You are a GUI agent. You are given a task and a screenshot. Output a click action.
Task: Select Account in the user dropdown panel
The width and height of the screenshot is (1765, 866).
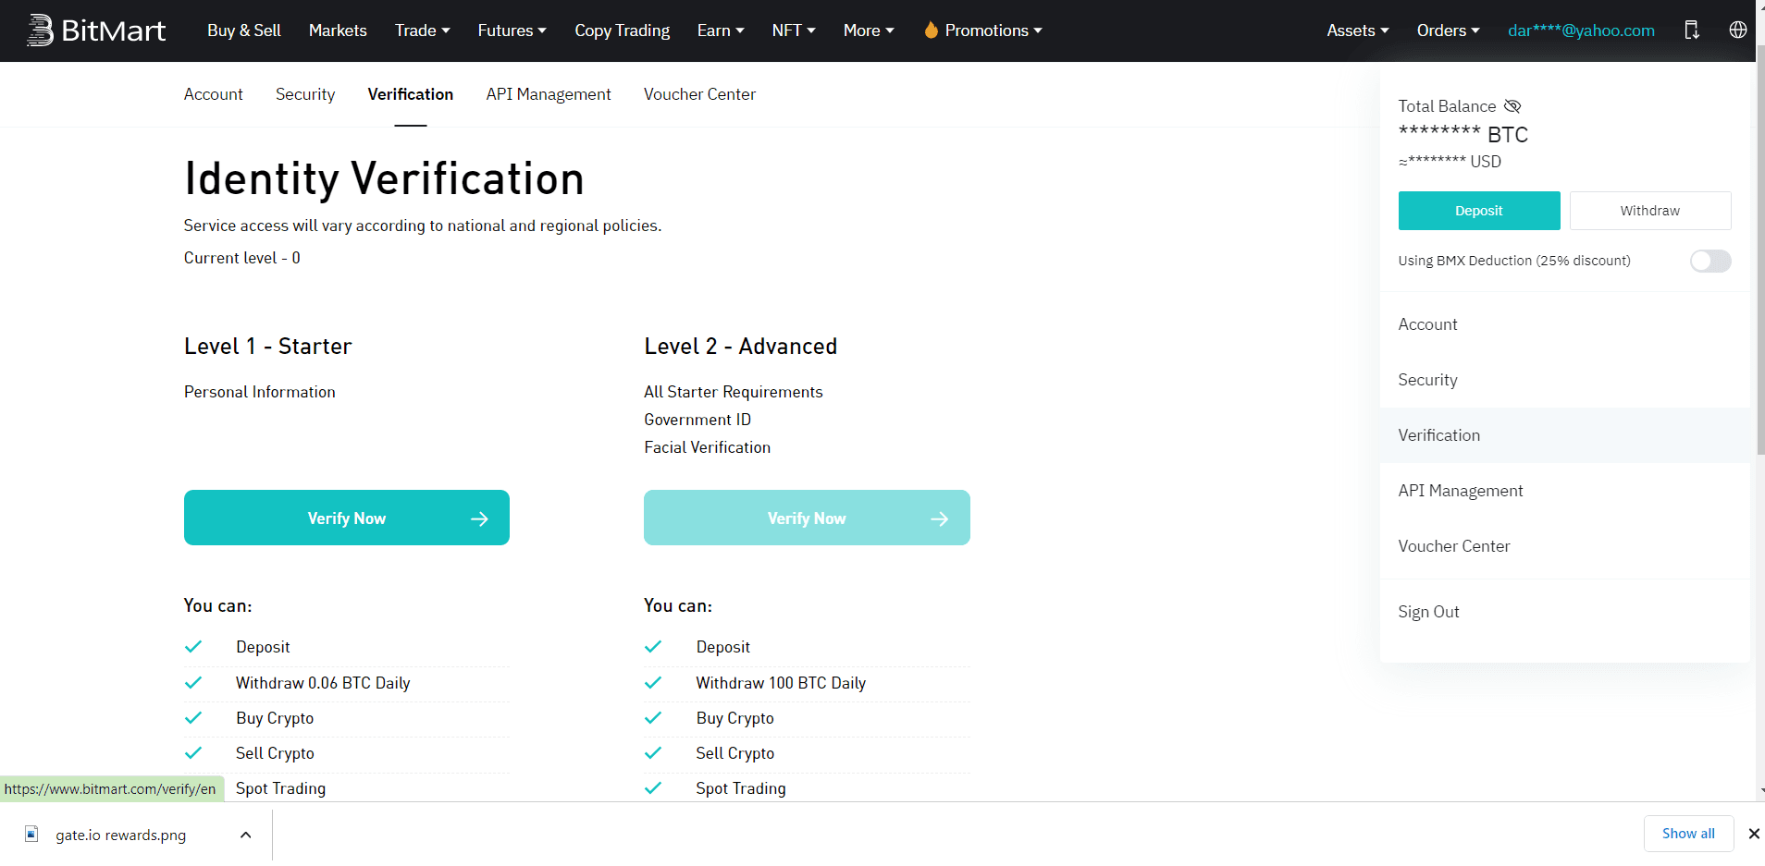click(x=1565, y=324)
